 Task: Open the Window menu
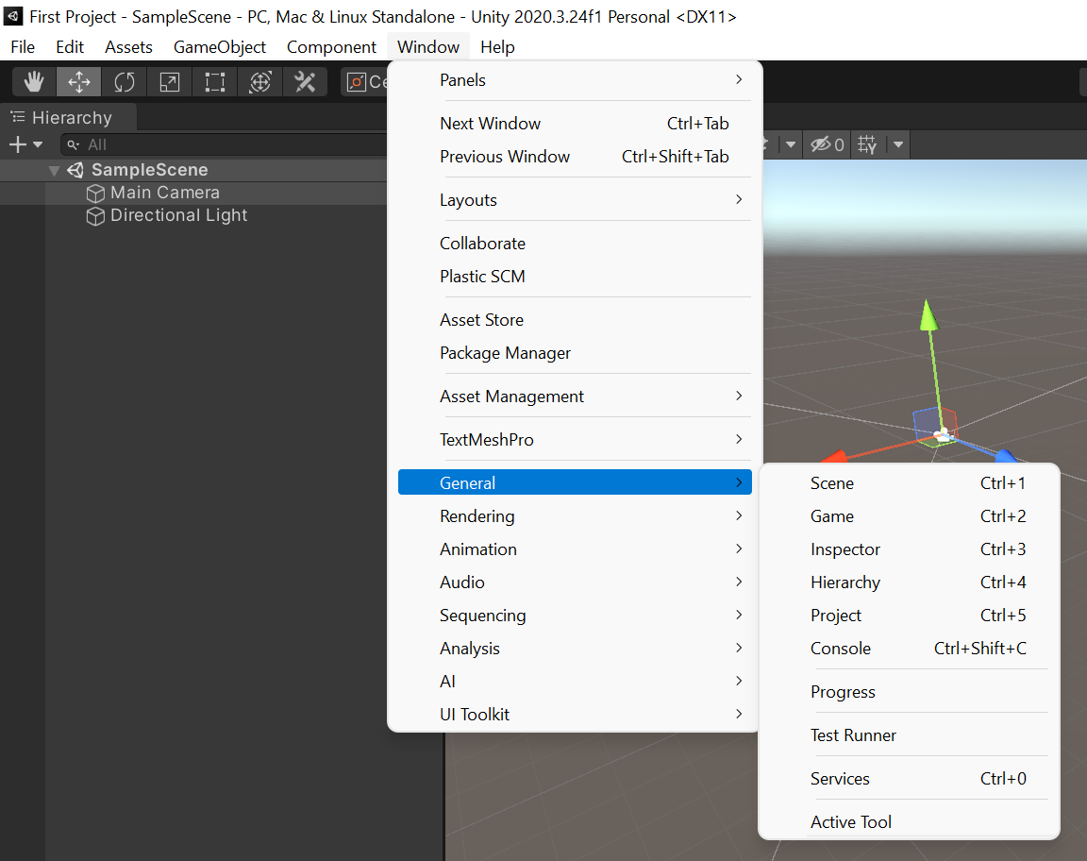point(428,46)
